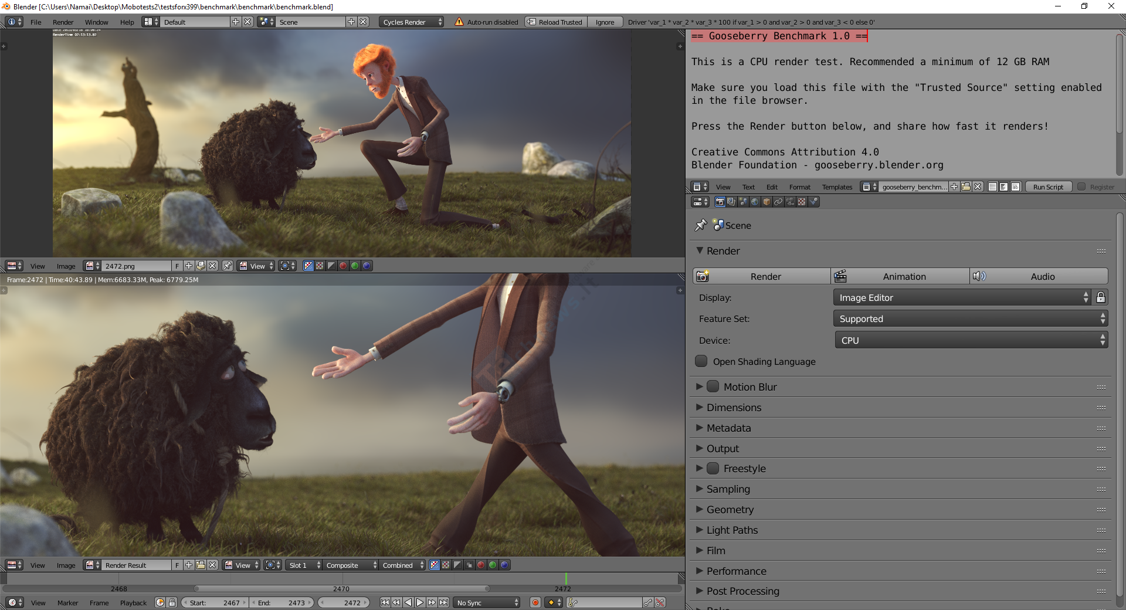Toggle preview range clock icon in timeline
This screenshot has width=1126, height=610.
pyautogui.click(x=160, y=602)
